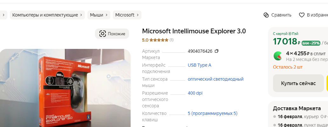Open the USB Type A filter link
328x127 pixels.
pos(200,65)
